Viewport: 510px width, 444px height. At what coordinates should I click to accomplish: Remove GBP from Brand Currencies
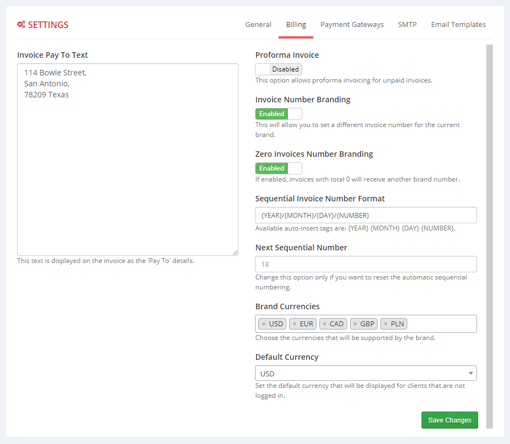point(355,324)
